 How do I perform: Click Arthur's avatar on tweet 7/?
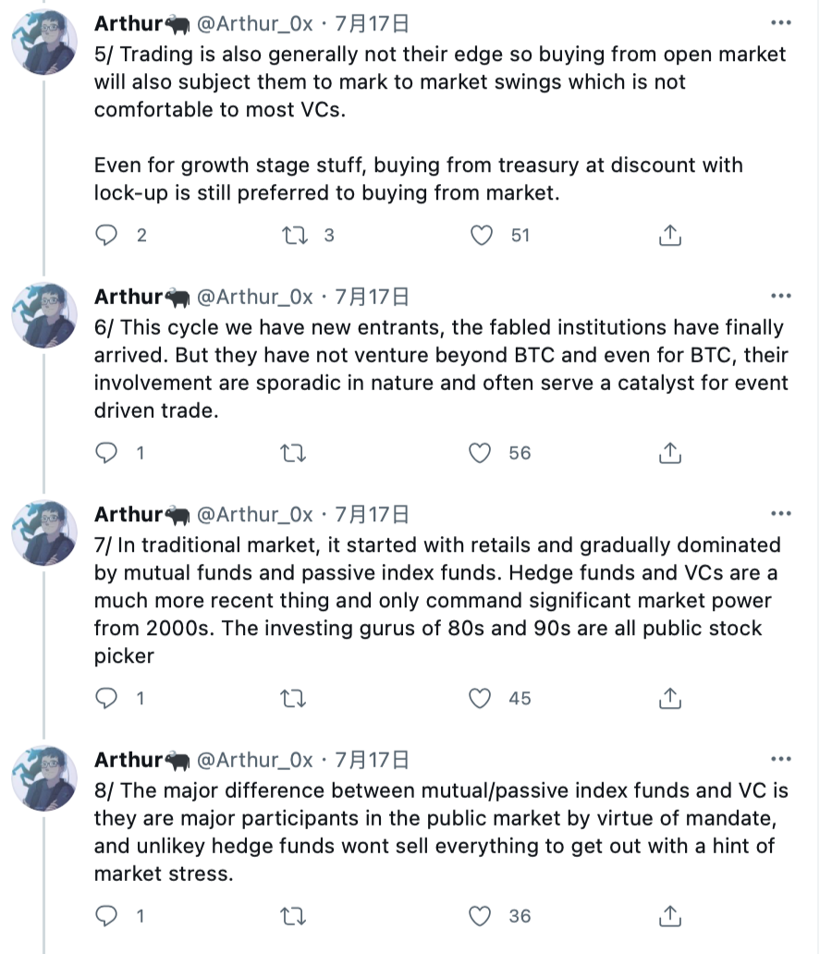pyautogui.click(x=44, y=533)
